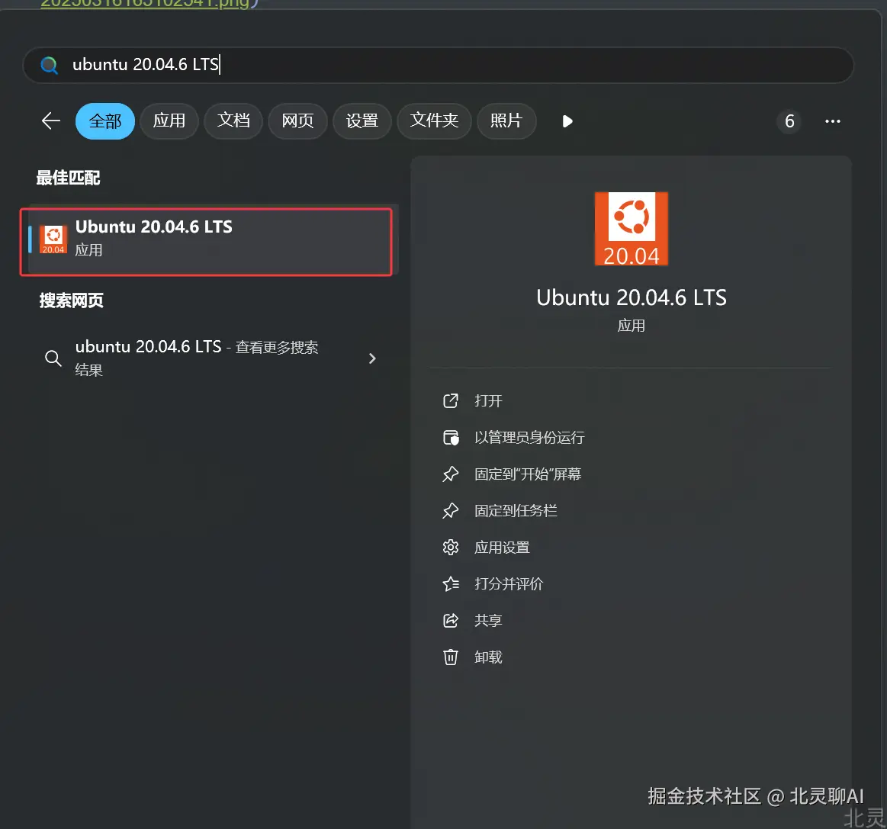Choose 打分并评价
The image size is (887, 829).
click(x=509, y=583)
